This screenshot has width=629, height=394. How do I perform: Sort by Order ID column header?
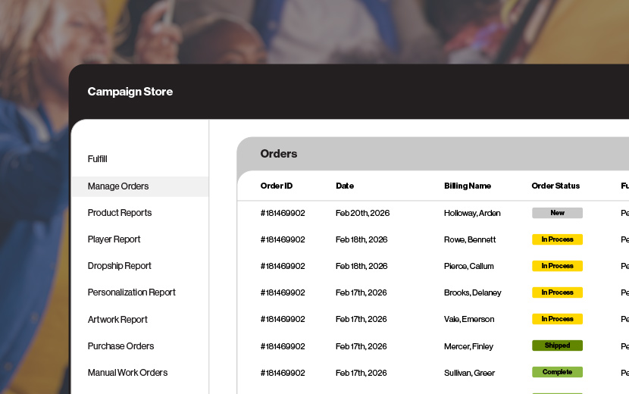pos(277,186)
